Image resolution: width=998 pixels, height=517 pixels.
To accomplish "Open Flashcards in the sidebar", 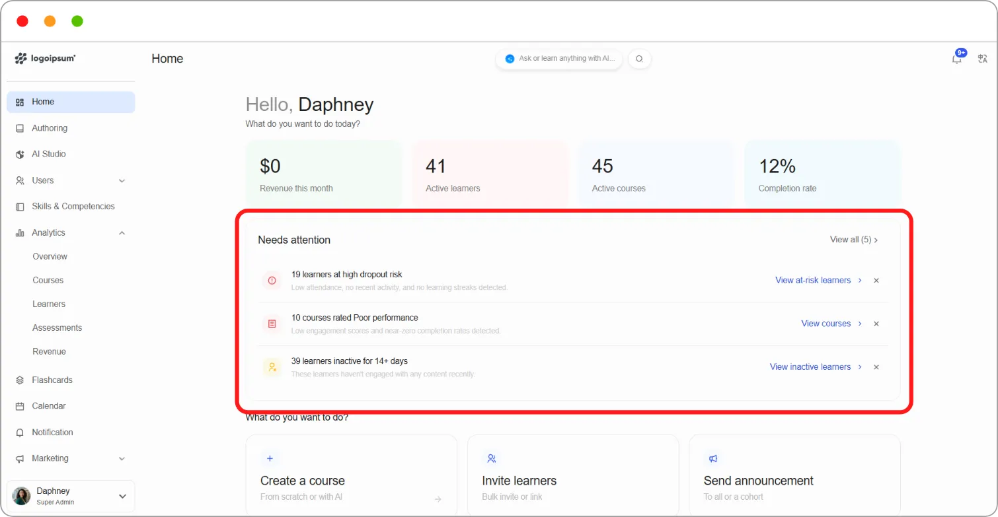I will point(71,380).
